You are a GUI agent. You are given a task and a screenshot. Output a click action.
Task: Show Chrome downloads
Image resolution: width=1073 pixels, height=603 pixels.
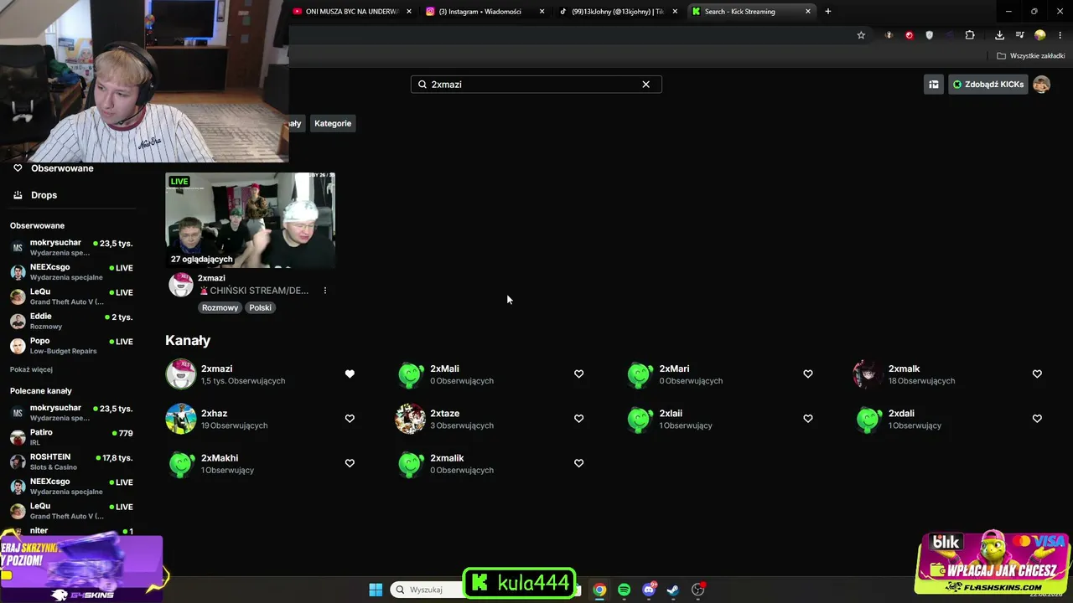point(999,35)
